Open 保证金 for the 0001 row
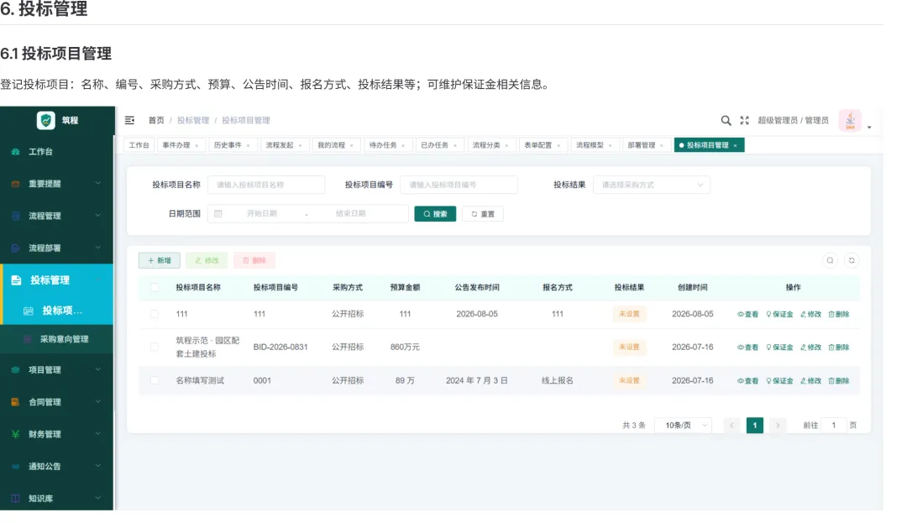The image size is (907, 523). pyautogui.click(x=779, y=381)
